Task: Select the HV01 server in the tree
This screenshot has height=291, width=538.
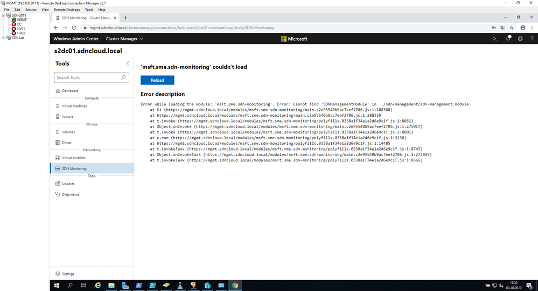Action: pos(21,29)
